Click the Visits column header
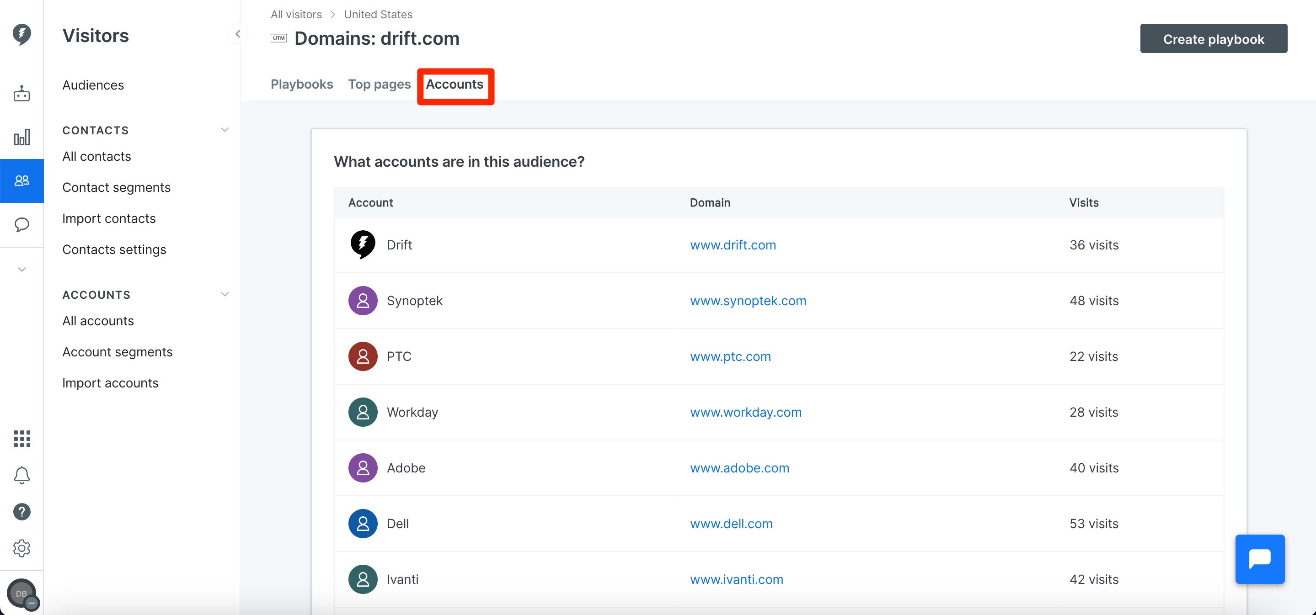 point(1084,202)
